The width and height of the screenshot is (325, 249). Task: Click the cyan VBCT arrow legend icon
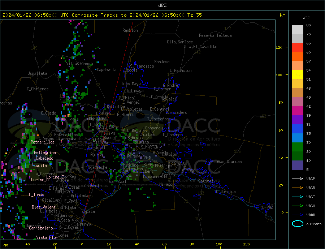[298, 197]
